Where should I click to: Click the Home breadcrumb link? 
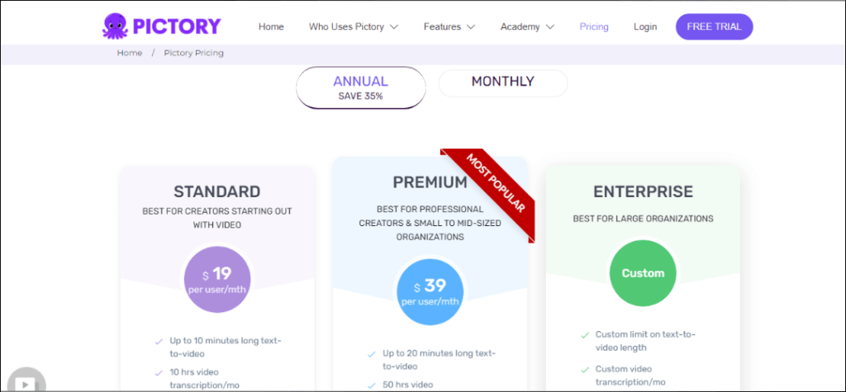[x=130, y=53]
